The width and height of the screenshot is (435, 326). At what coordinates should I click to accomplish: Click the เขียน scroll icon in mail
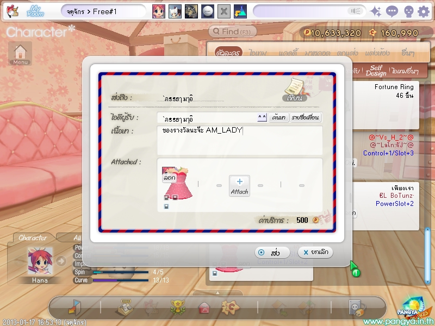click(295, 90)
